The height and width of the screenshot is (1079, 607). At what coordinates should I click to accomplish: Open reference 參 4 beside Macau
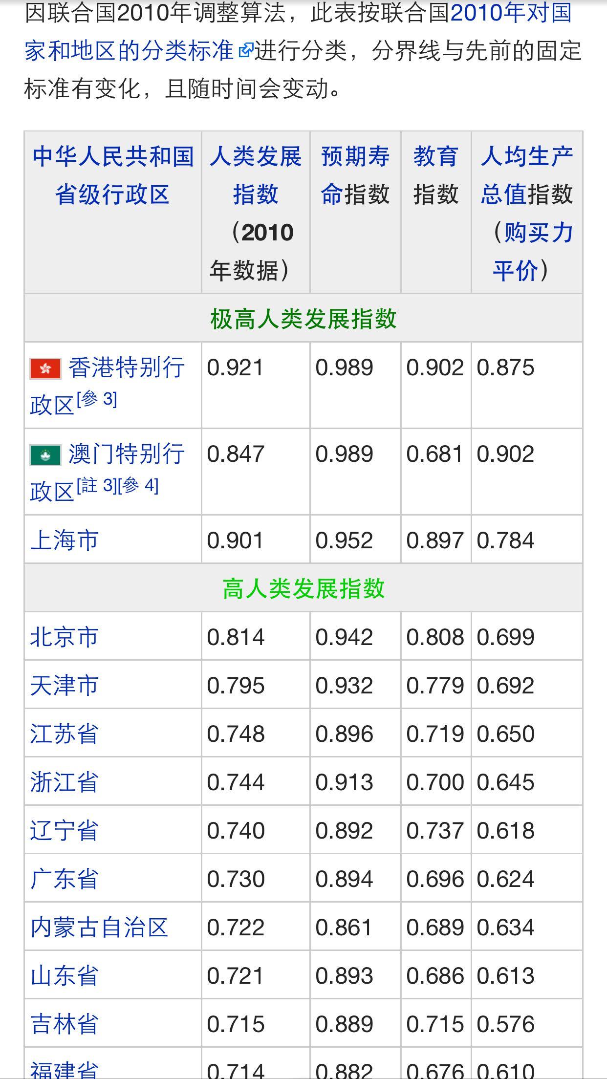pyautogui.click(x=138, y=486)
